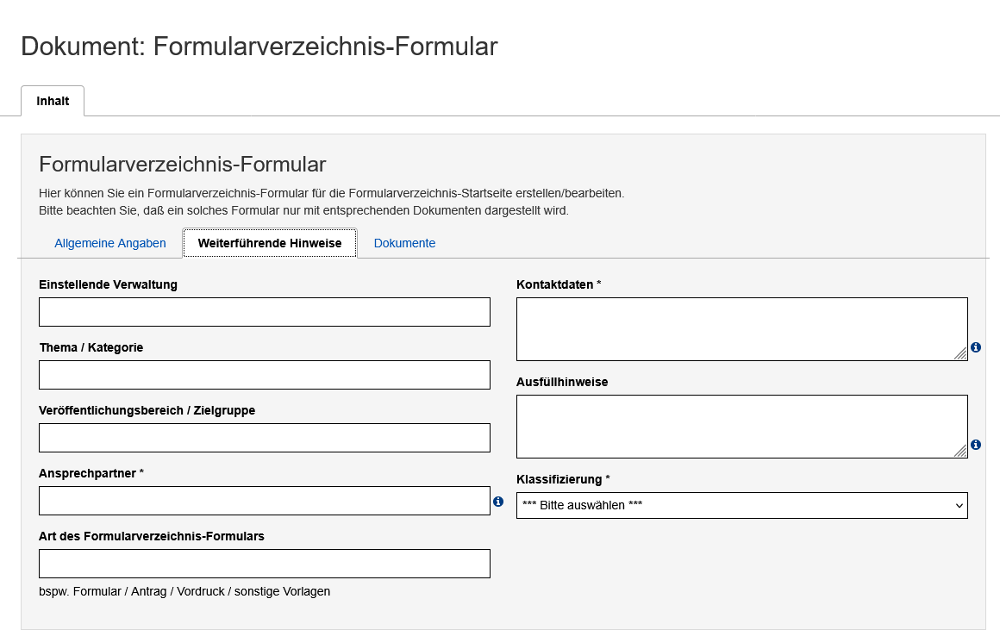Click the required Ansprechpartner input field

[264, 501]
